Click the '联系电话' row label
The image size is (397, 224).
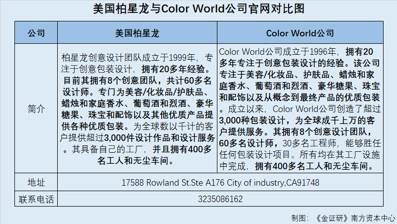click(x=36, y=199)
